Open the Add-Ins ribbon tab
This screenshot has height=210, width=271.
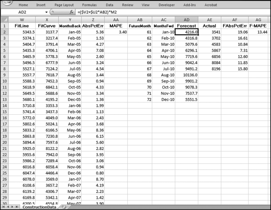click(x=190, y=5)
